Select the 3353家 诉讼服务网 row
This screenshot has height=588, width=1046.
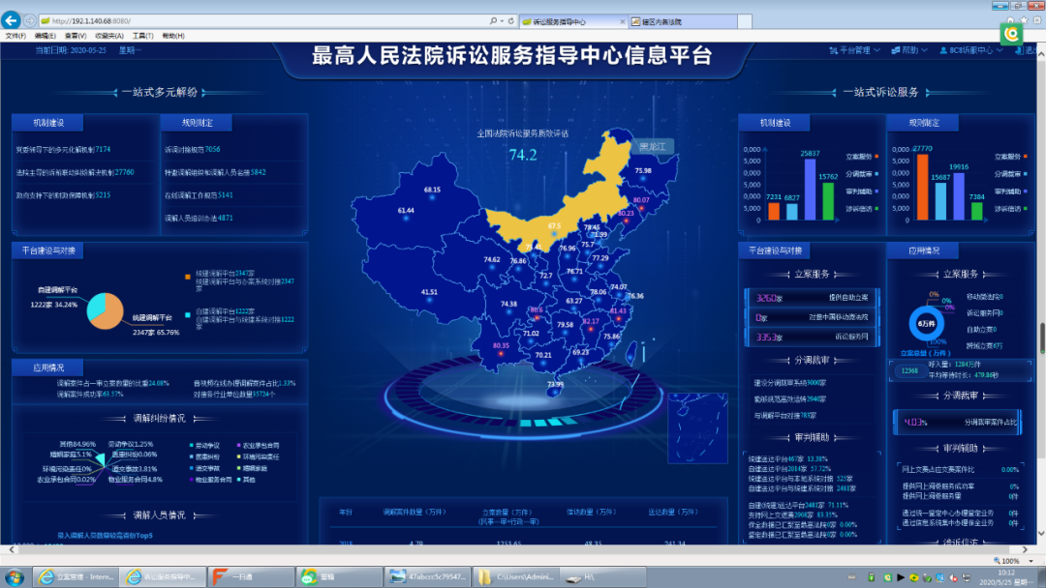[x=812, y=337]
